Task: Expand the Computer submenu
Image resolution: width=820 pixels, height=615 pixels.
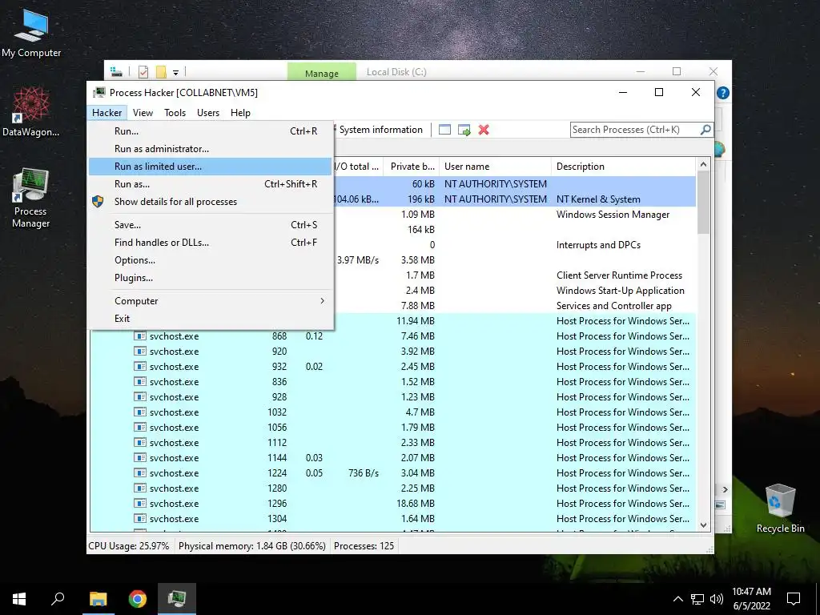Action: pyautogui.click(x=211, y=301)
